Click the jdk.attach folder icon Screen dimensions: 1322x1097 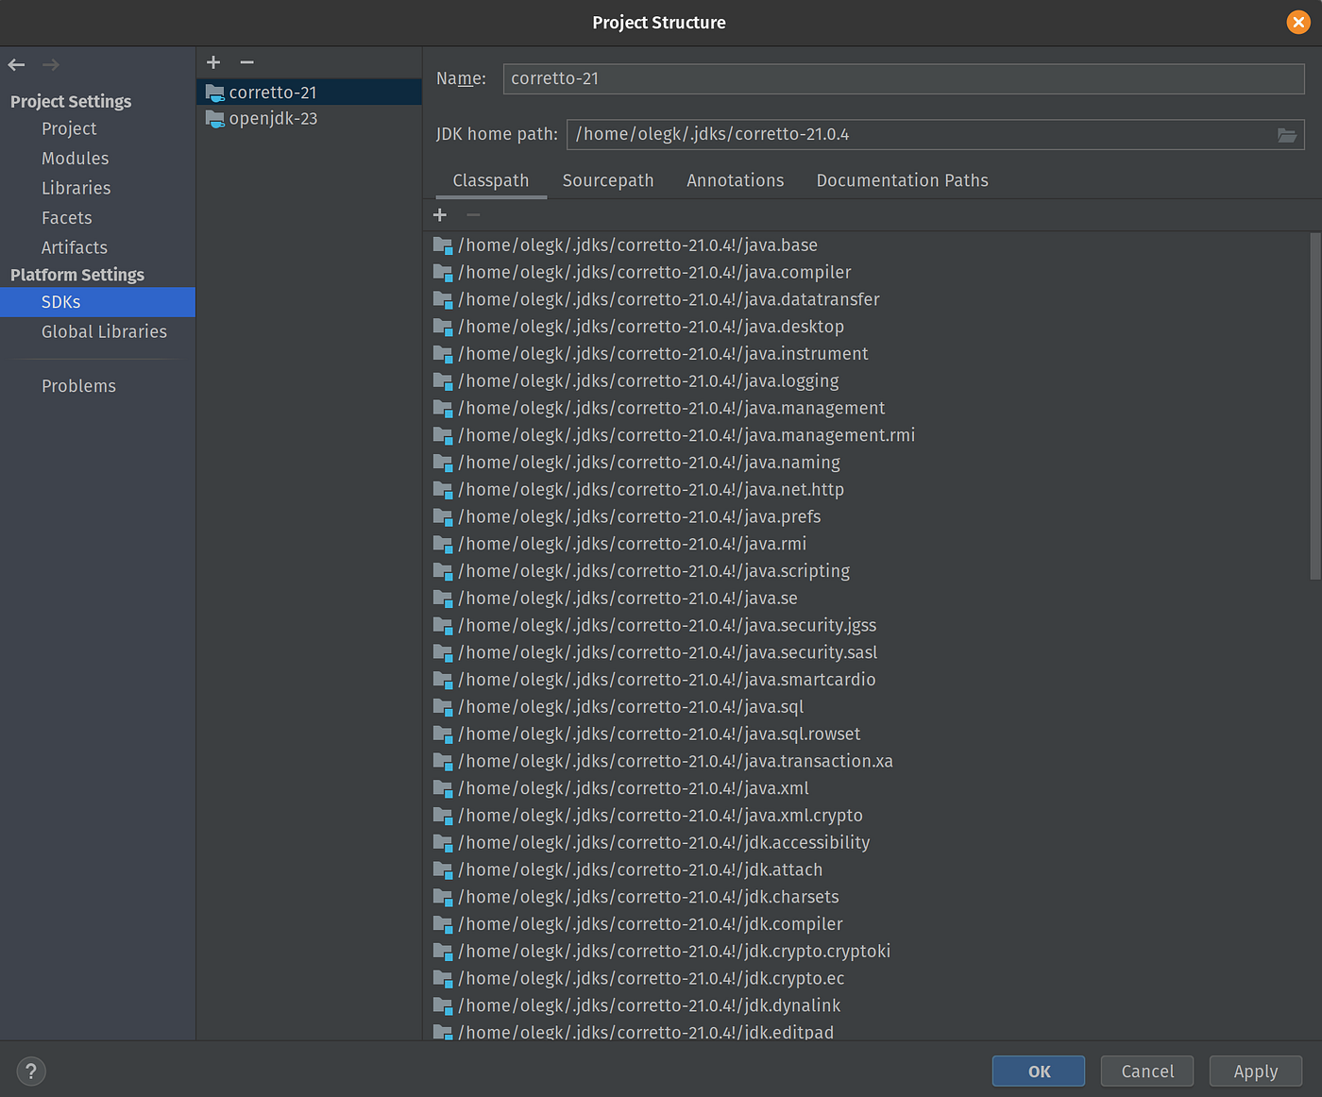click(442, 870)
